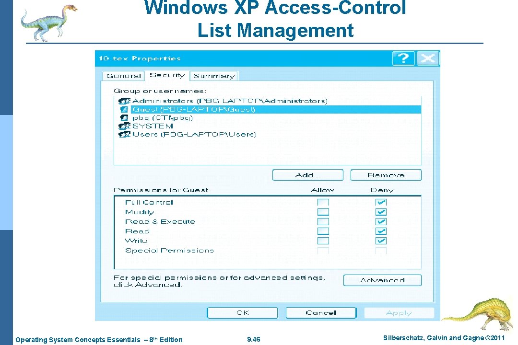Click the Add... button
518x345 pixels.
(x=307, y=175)
